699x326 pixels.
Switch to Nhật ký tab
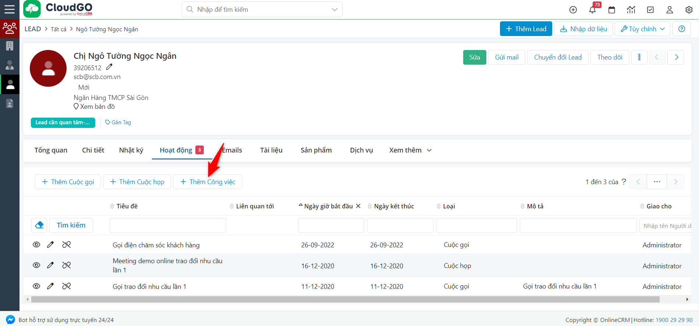[131, 150]
